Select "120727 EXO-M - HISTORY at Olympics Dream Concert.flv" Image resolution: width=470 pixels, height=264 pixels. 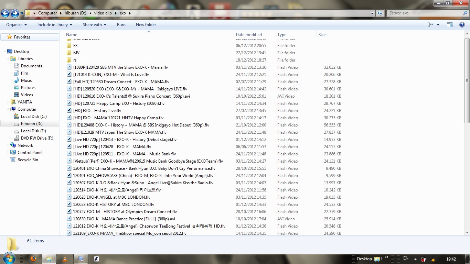tap(125, 212)
